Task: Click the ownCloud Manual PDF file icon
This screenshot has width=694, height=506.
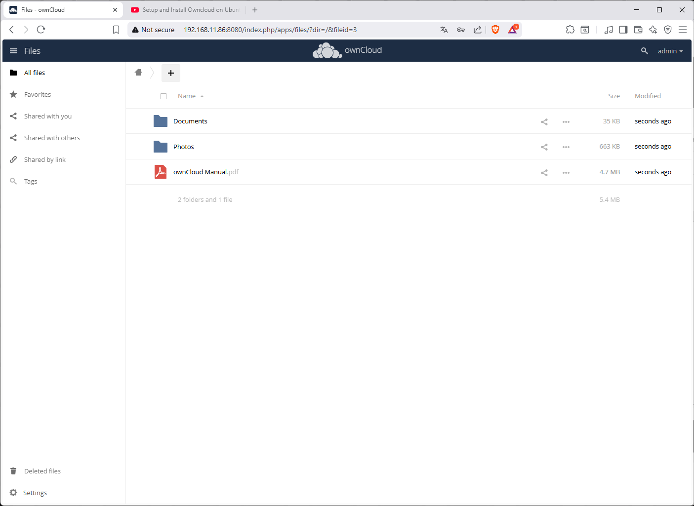Action: [161, 172]
